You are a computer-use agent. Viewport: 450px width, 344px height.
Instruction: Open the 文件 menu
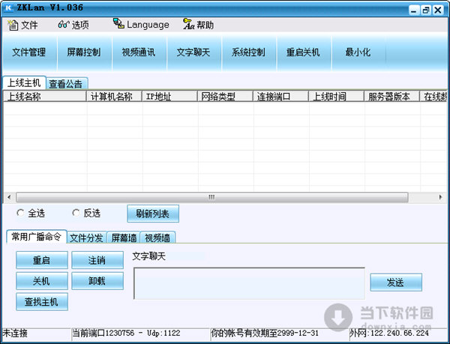click(x=22, y=25)
